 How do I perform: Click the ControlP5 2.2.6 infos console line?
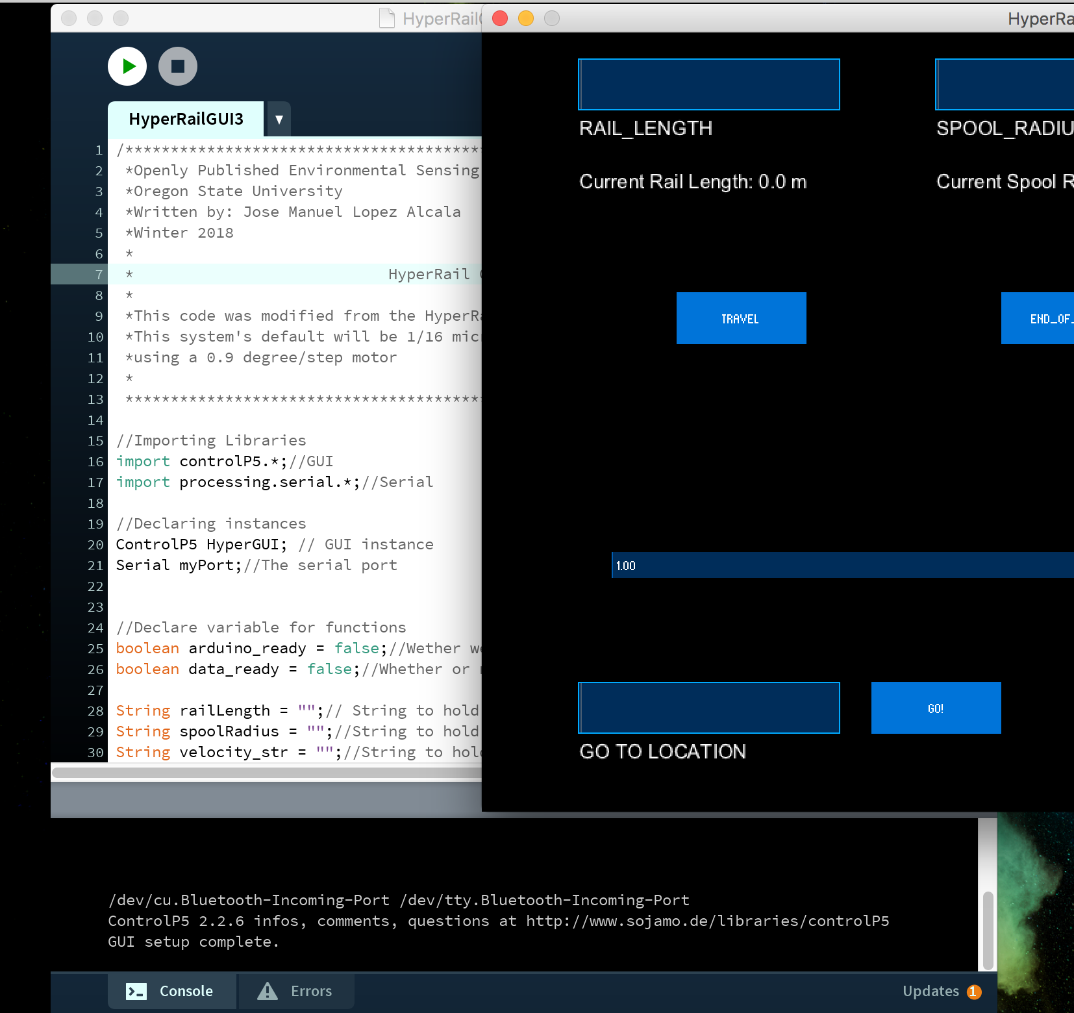499,921
